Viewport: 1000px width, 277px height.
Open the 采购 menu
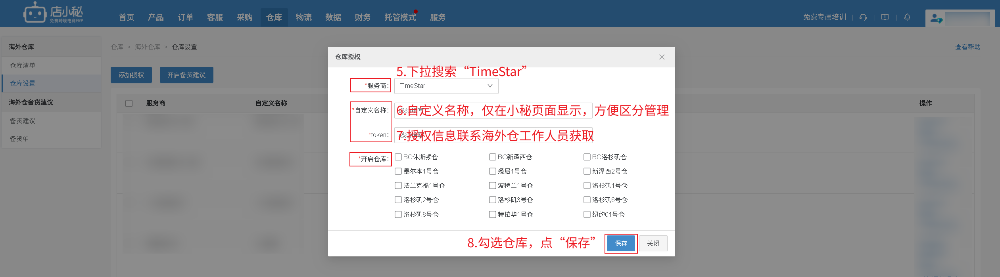(x=245, y=17)
